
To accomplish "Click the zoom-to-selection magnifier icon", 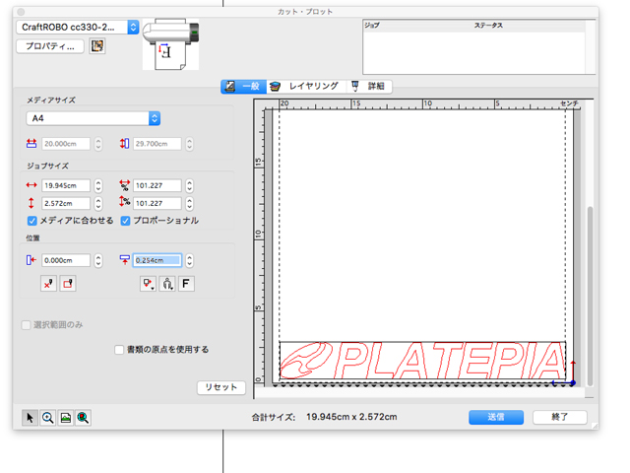I will [83, 418].
